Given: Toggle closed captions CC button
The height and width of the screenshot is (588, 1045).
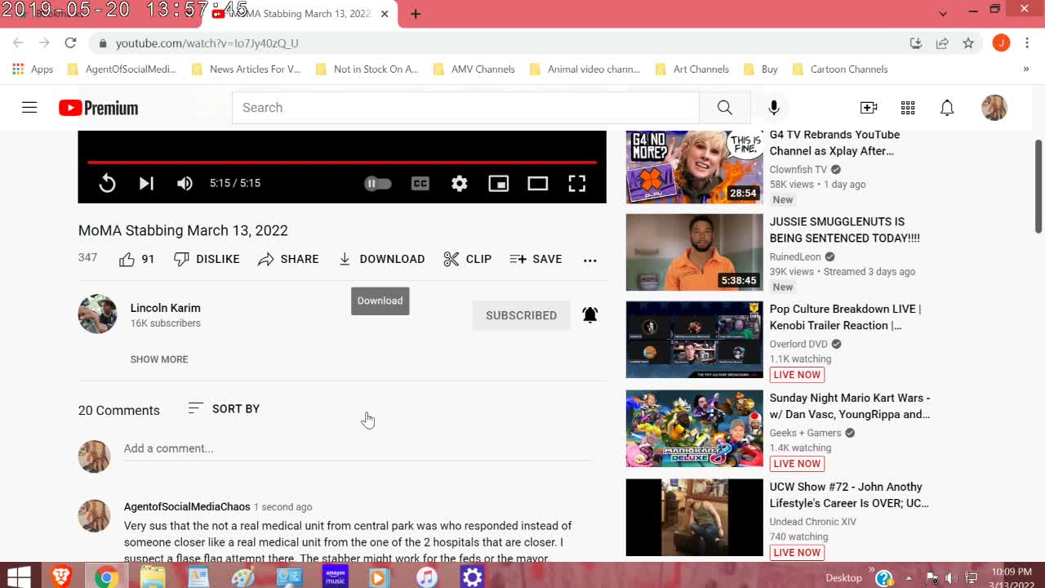Looking at the screenshot, I should 420,184.
